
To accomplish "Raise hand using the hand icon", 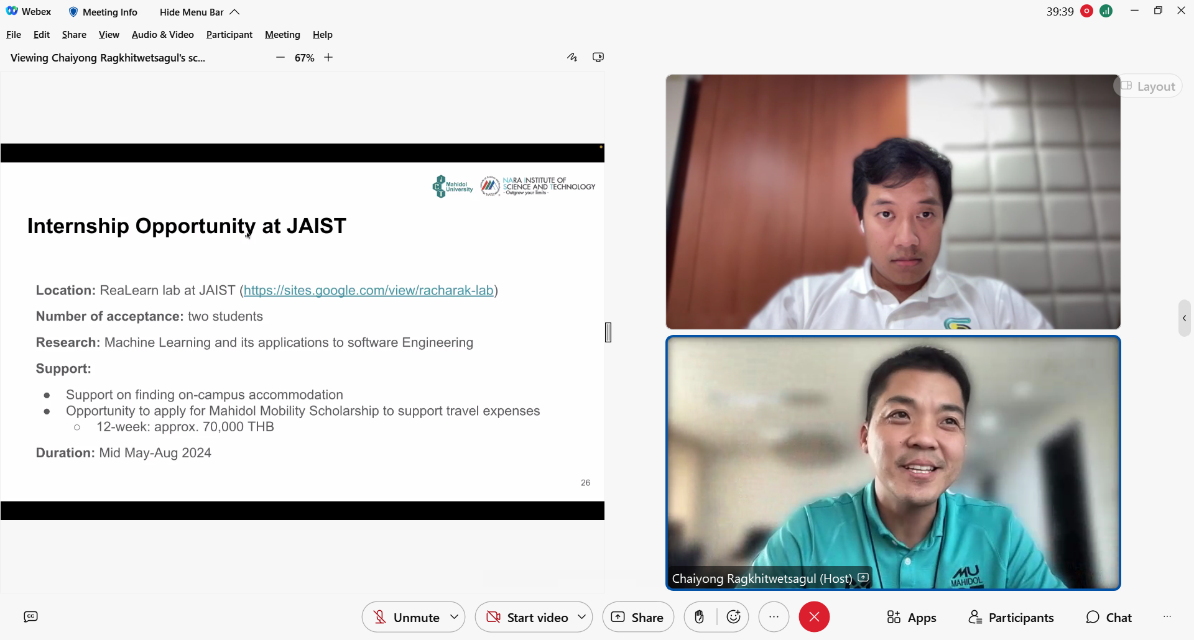I will tap(700, 617).
